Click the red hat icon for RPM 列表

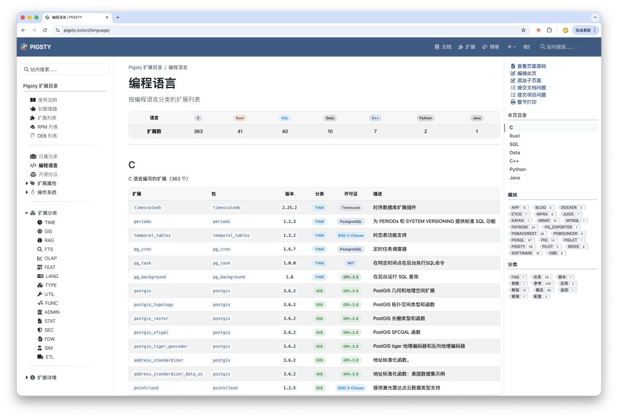point(33,127)
